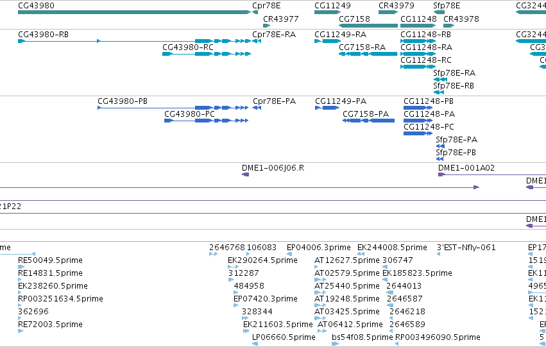This screenshot has width=546, height=347.
Task: Click the 328344 feature label
Action: point(257,312)
